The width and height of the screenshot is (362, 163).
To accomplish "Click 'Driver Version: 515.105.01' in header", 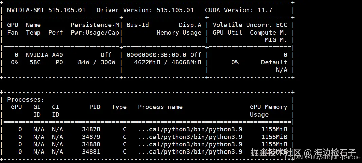I will click(x=145, y=10).
